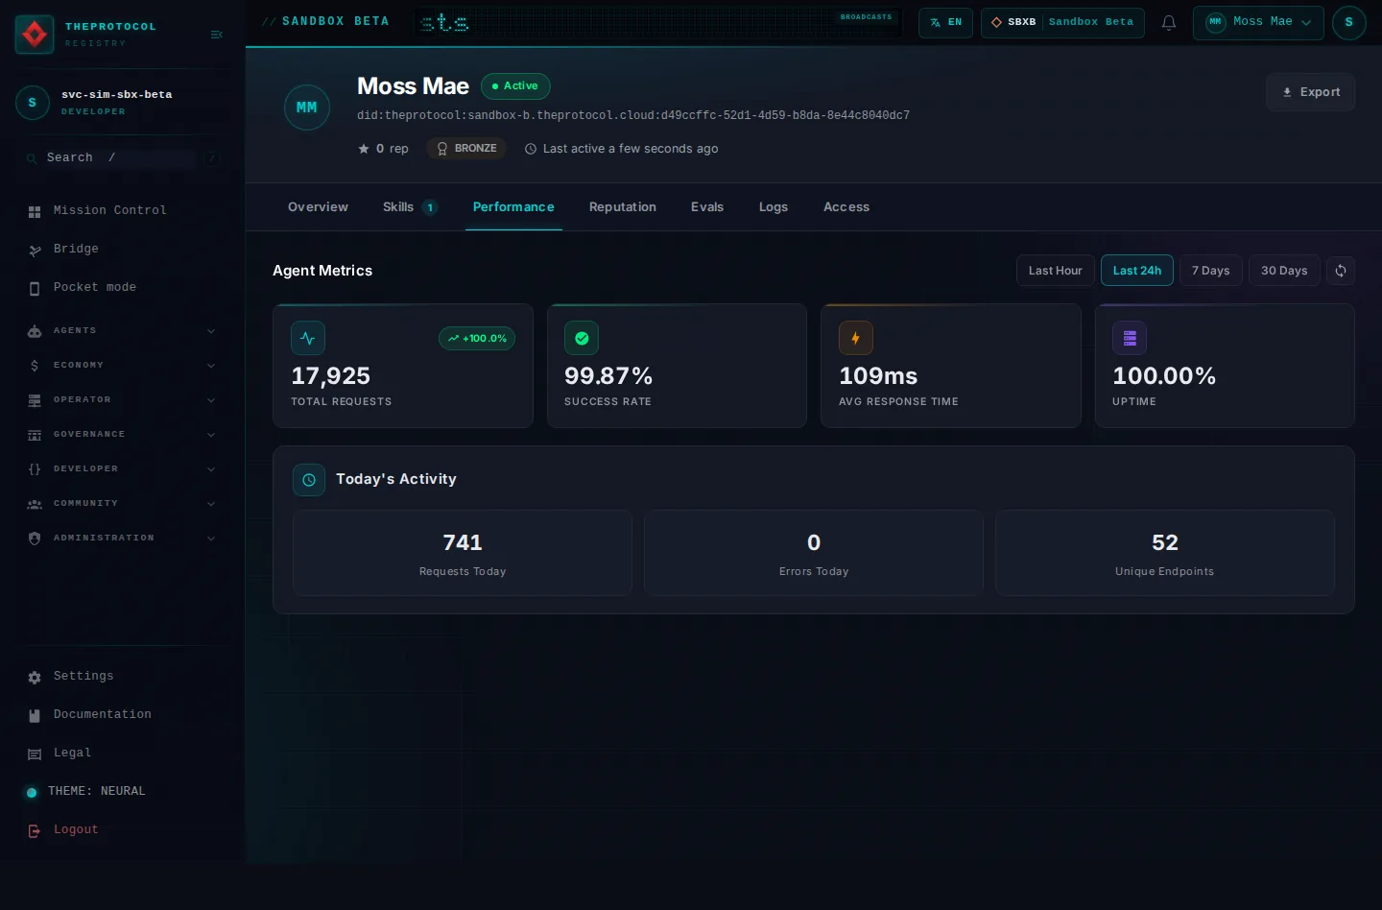Open the Bridge sidebar link
Image resolution: width=1382 pixels, height=910 pixels.
122,250
